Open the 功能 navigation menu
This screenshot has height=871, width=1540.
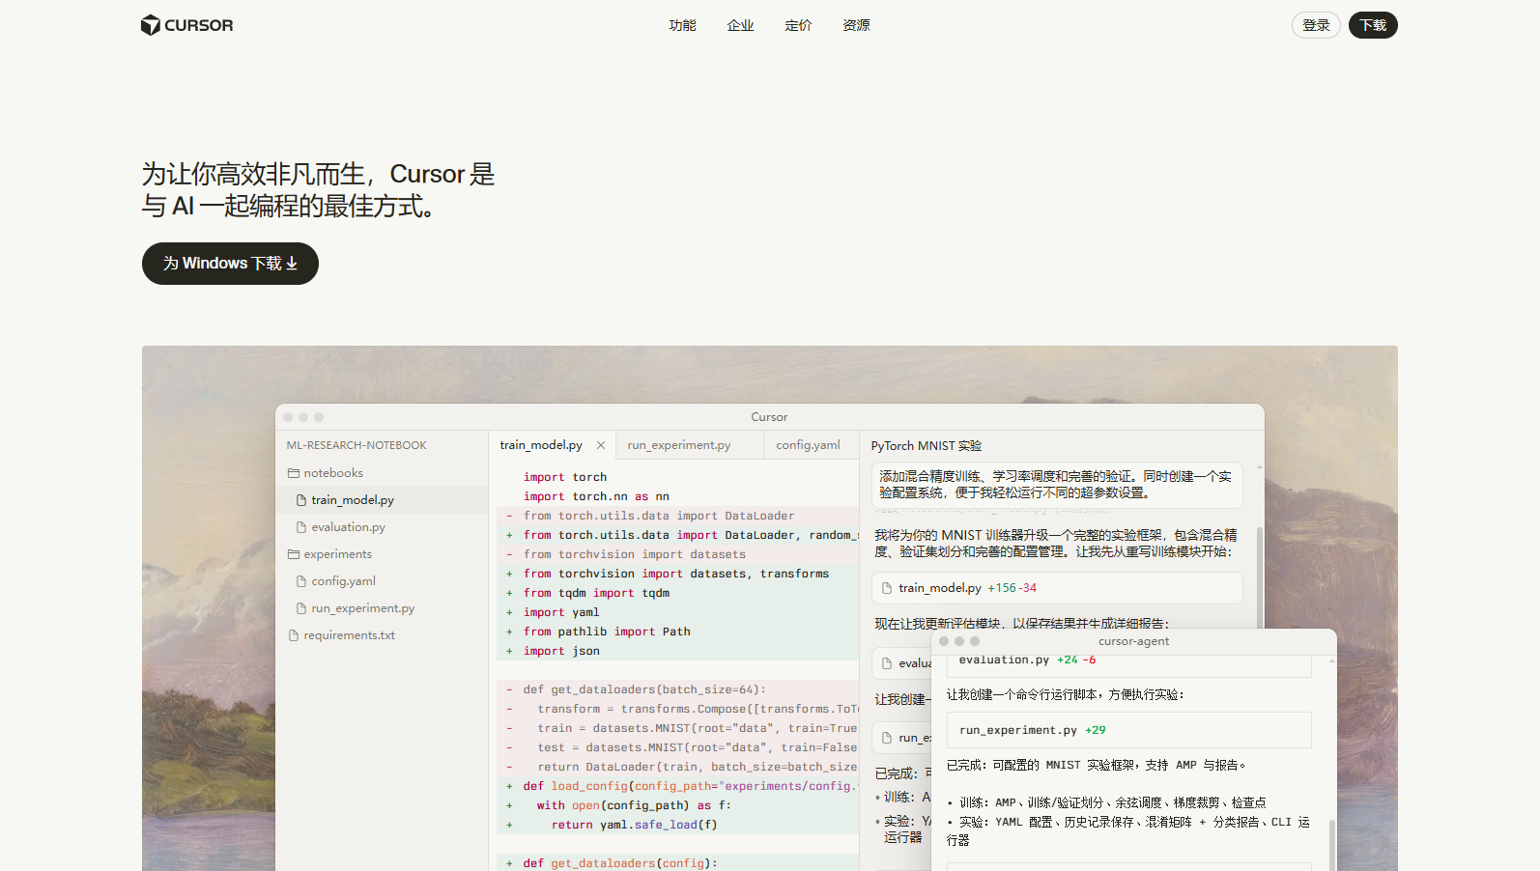682,25
